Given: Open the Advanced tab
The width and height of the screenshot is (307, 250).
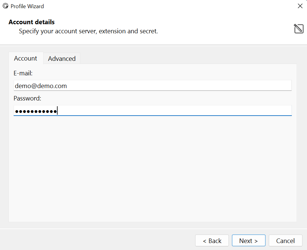Looking at the screenshot, I should click(62, 59).
